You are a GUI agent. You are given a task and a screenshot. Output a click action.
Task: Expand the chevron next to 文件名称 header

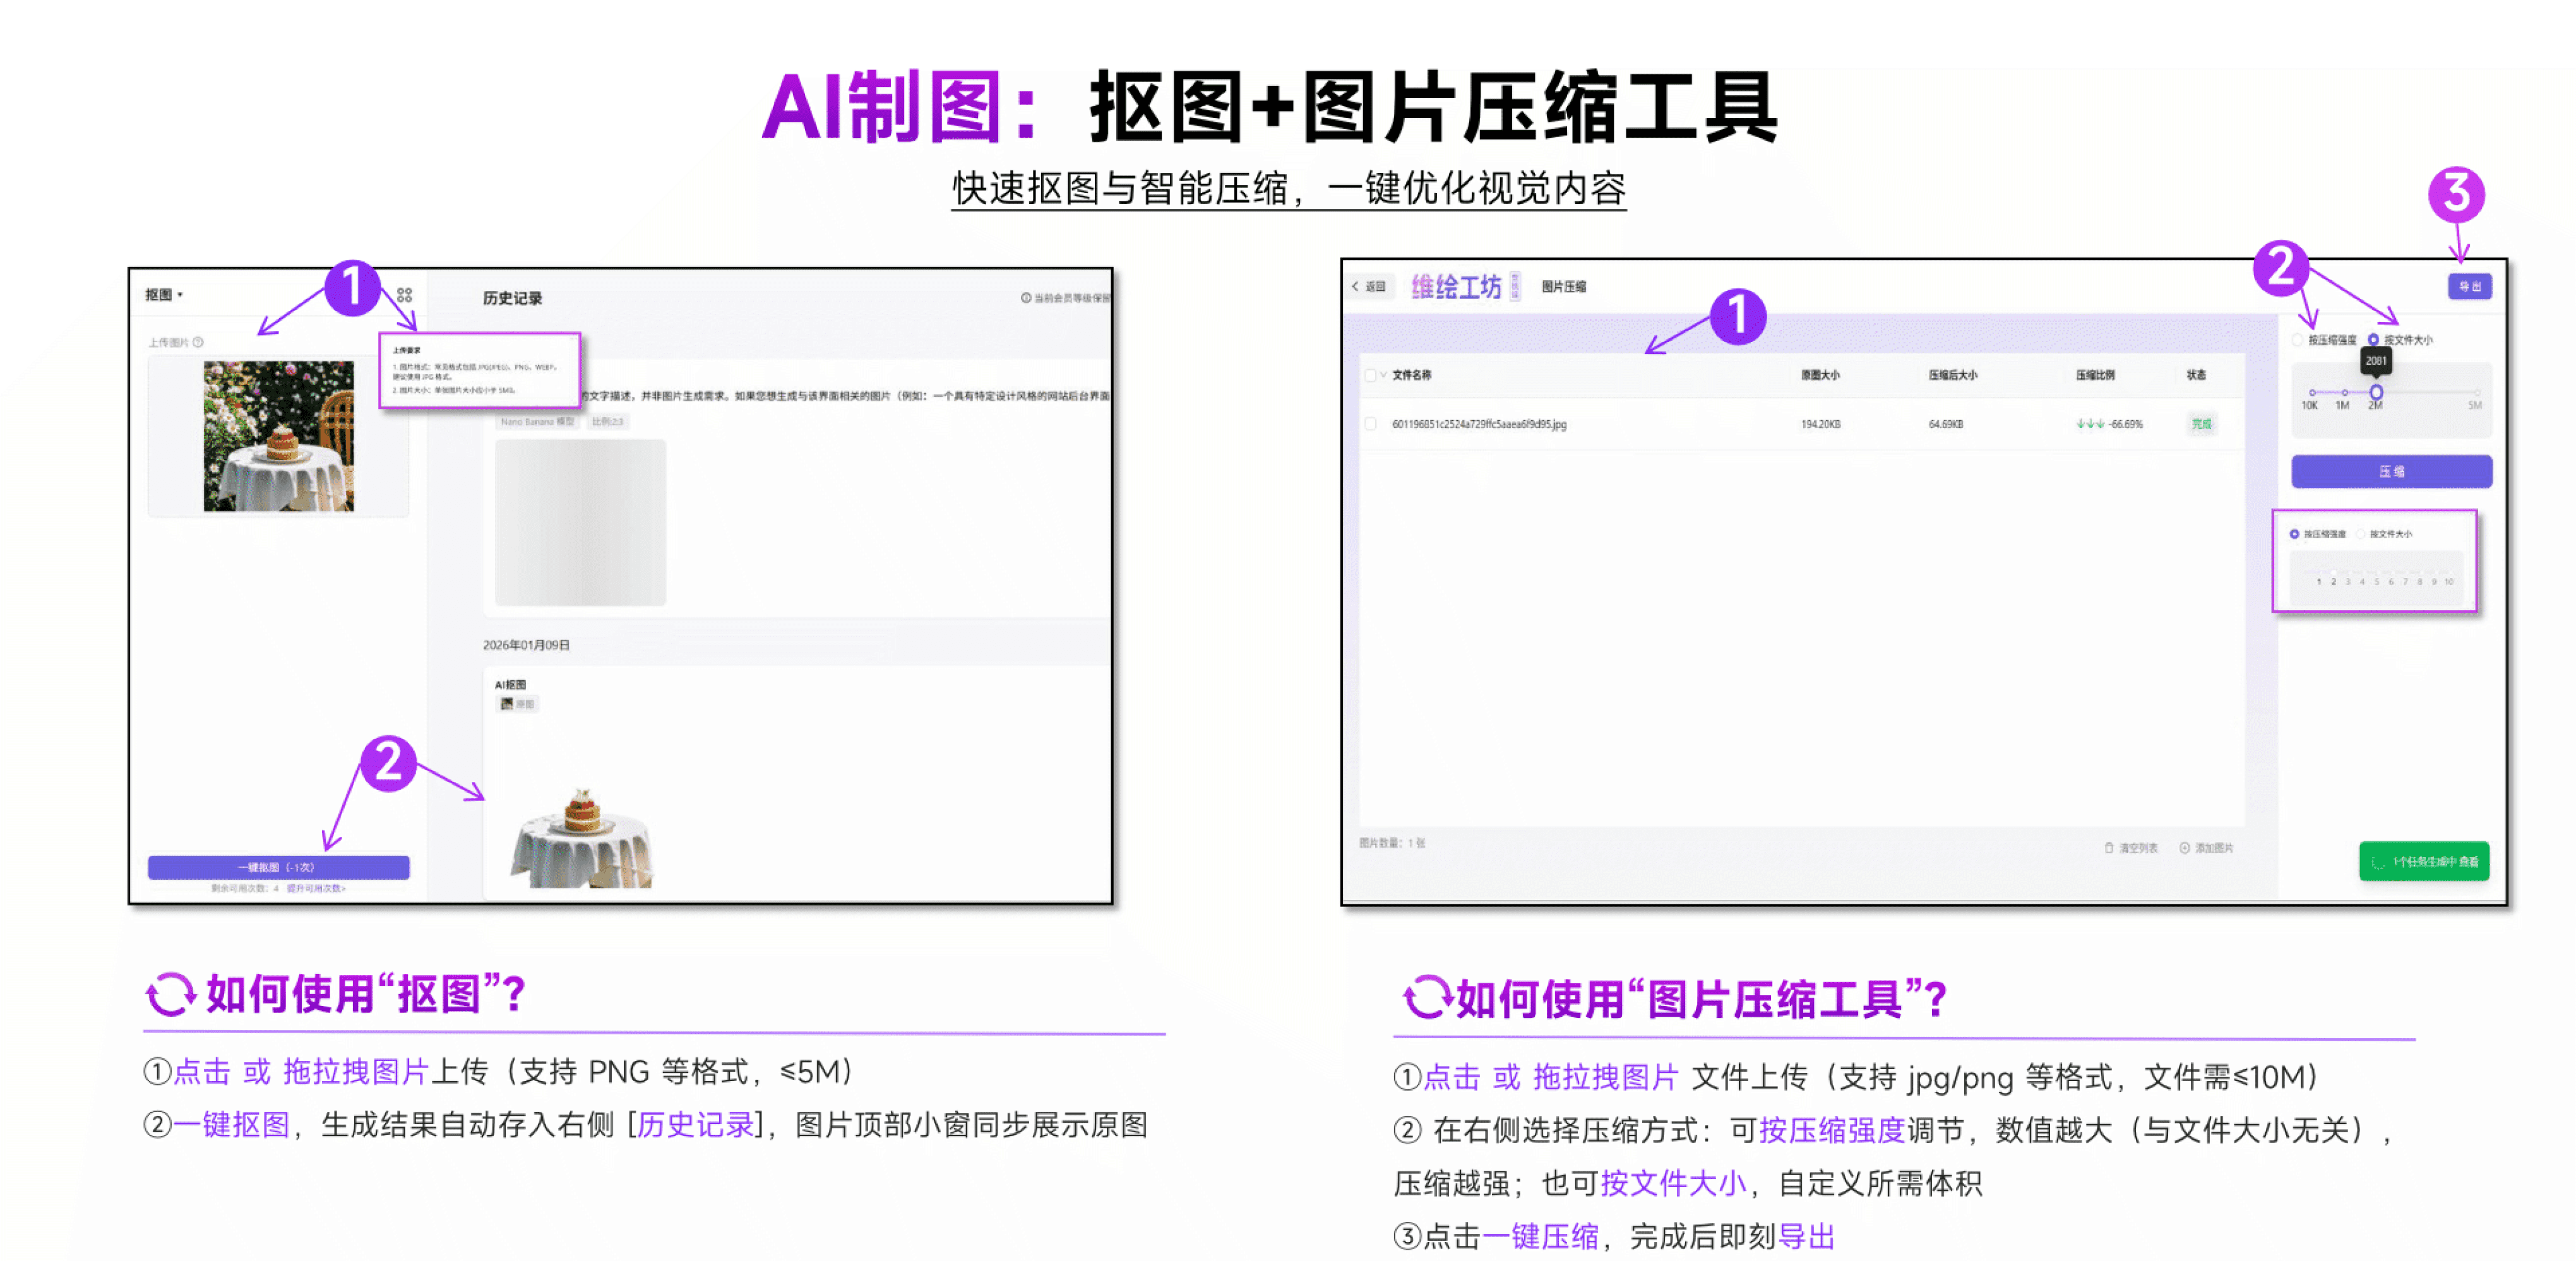(x=1383, y=375)
